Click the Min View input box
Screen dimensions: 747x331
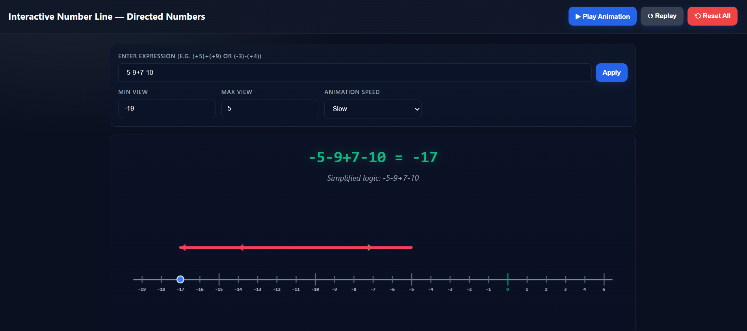click(167, 109)
